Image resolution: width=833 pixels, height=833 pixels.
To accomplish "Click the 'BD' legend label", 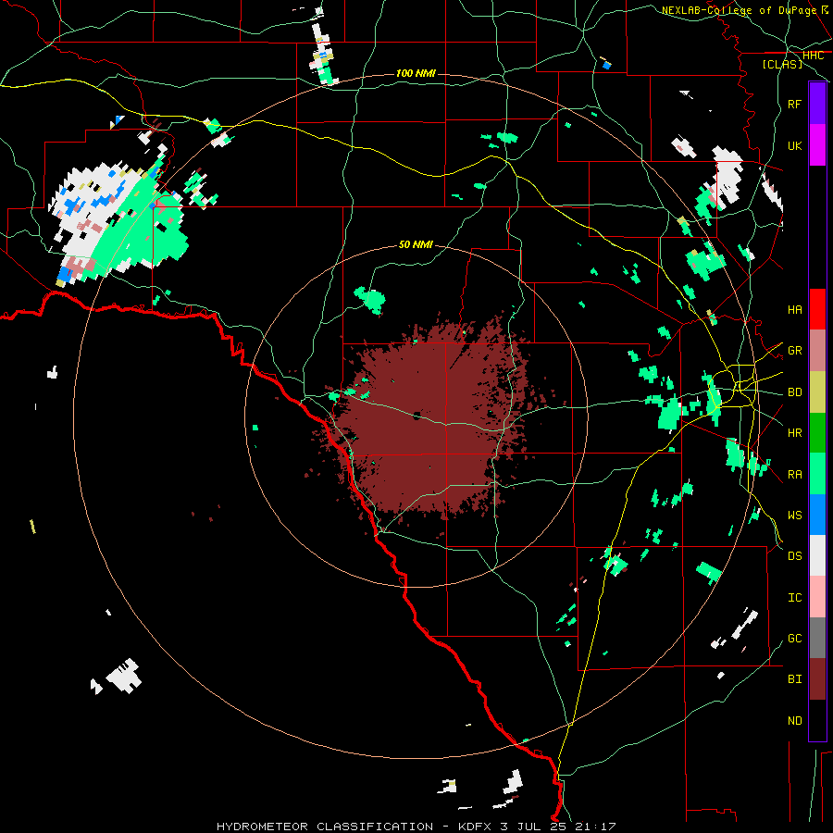I will coord(794,392).
